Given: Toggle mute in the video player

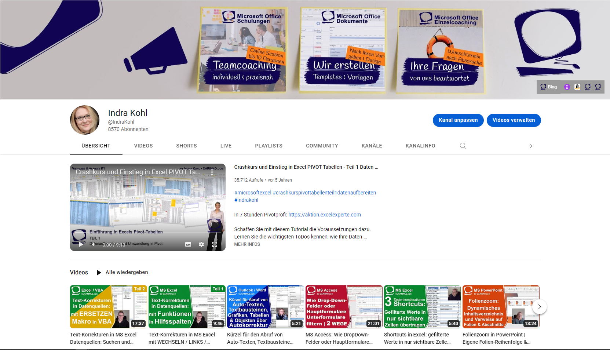Looking at the screenshot, I should tap(93, 244).
